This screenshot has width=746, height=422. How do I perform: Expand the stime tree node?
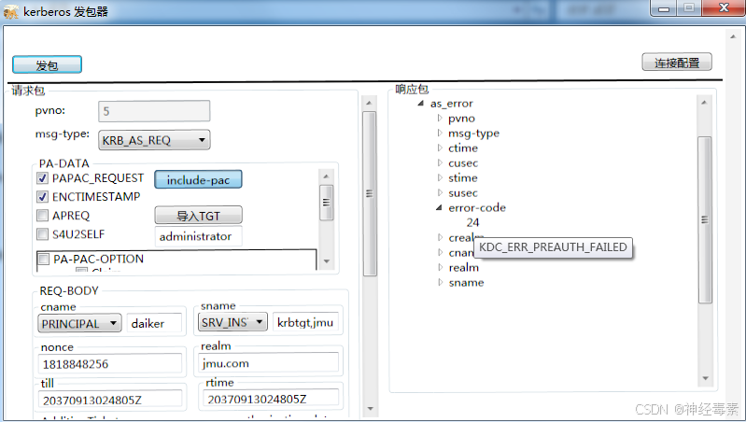click(x=440, y=177)
